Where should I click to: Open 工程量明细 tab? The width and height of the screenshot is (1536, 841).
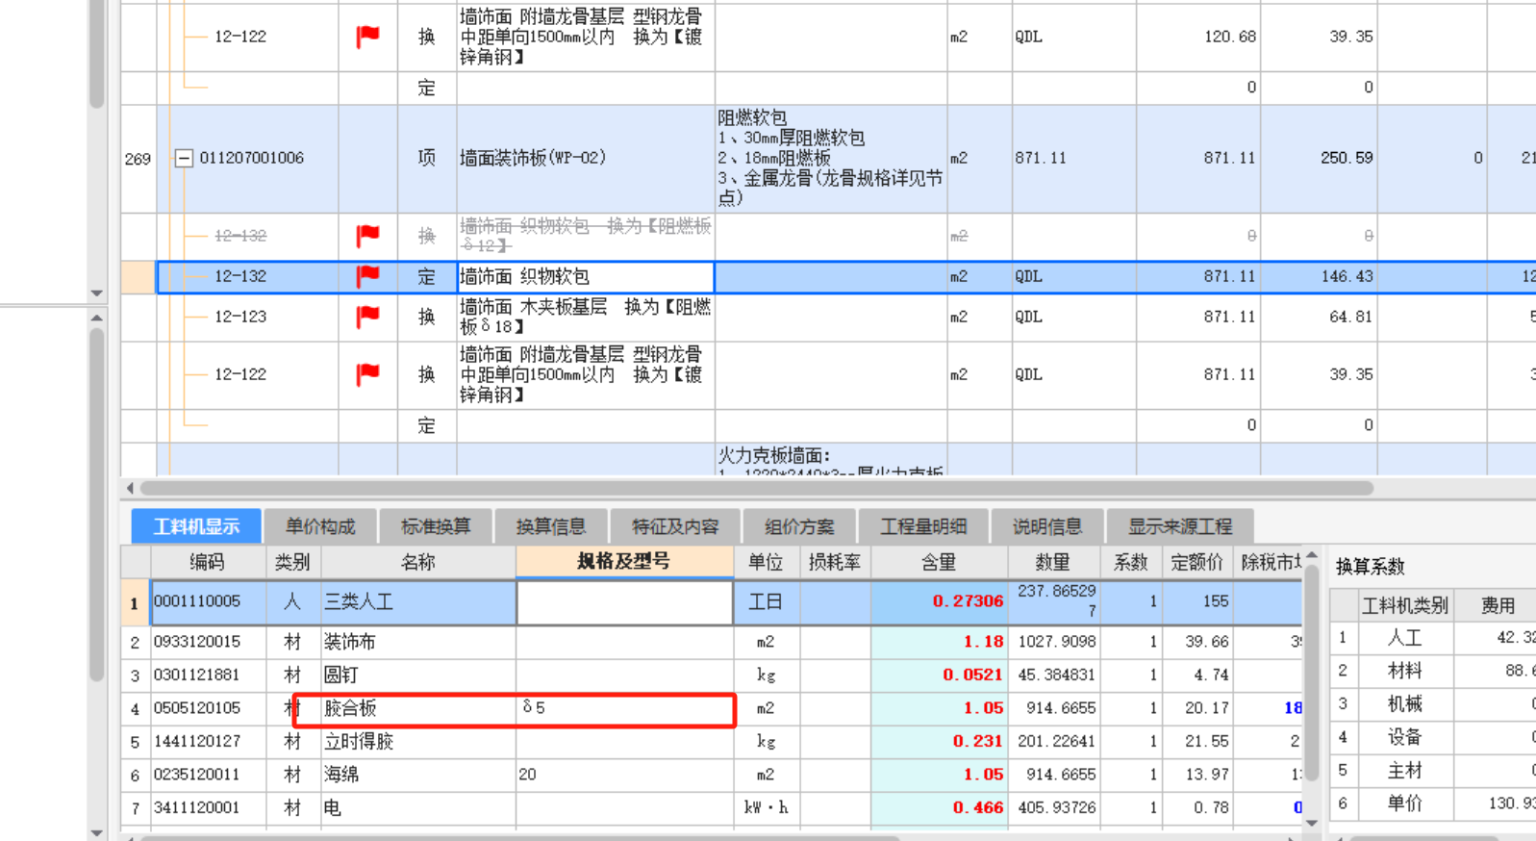[x=923, y=526]
